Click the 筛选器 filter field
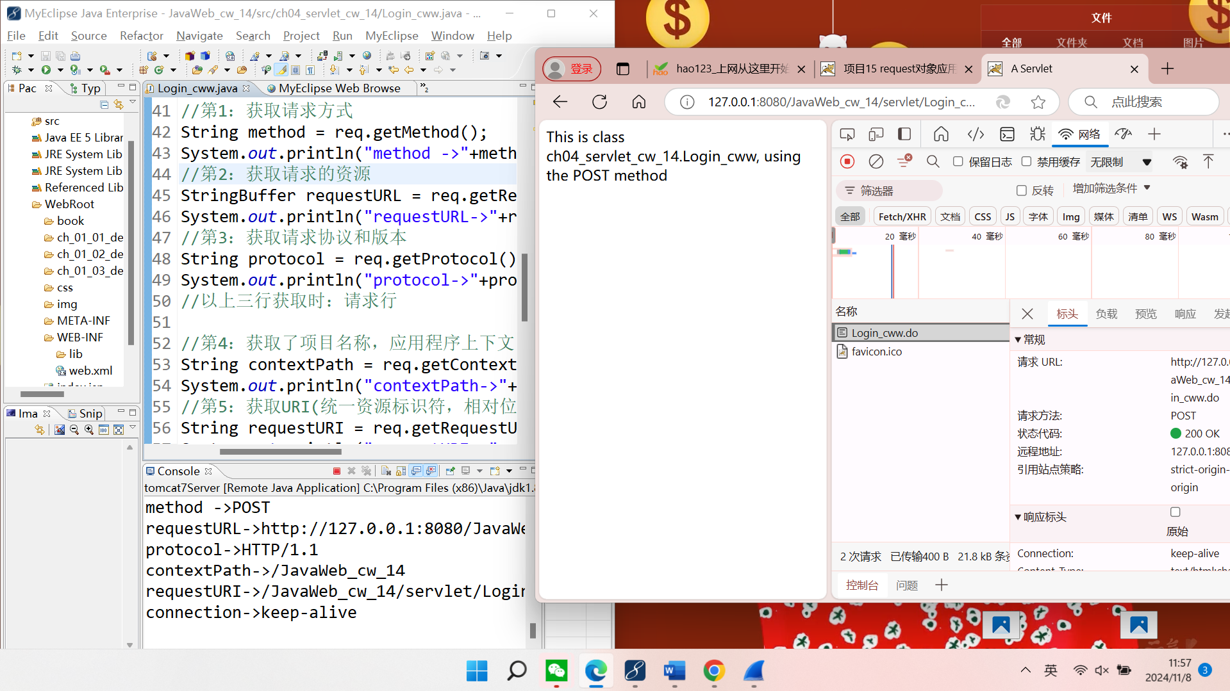This screenshot has width=1230, height=691. (x=888, y=191)
